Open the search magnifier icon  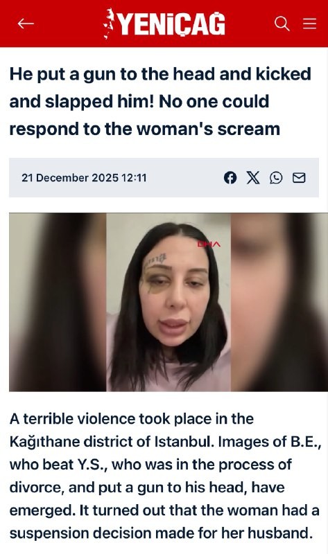coord(282,24)
